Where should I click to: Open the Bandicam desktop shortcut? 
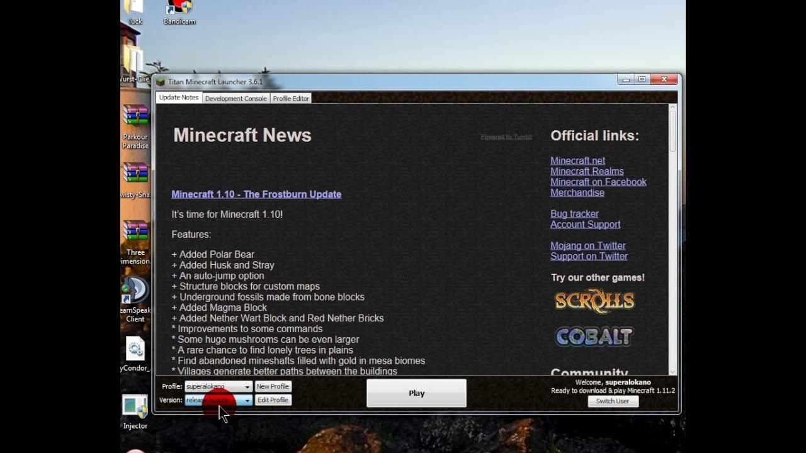coord(179,11)
